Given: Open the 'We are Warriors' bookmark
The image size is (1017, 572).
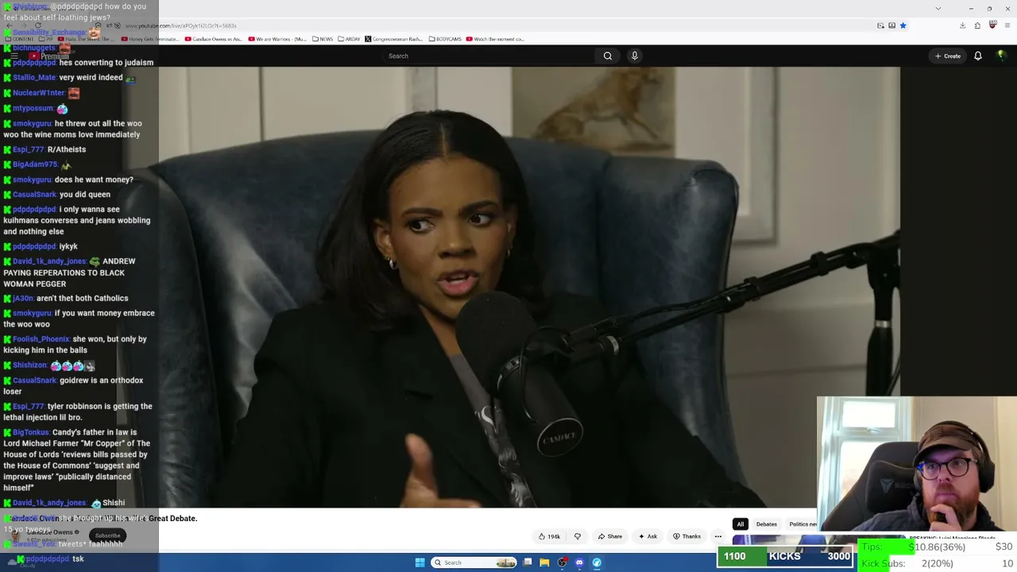Looking at the screenshot, I should tap(277, 39).
